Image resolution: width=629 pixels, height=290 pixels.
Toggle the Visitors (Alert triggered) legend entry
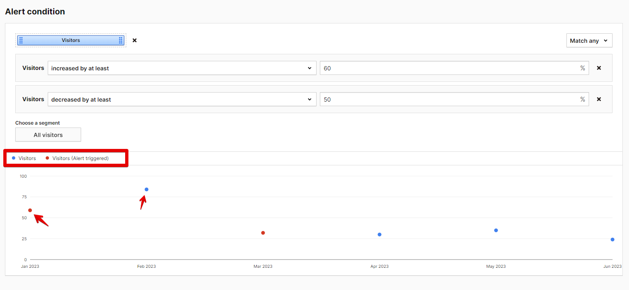click(x=77, y=158)
